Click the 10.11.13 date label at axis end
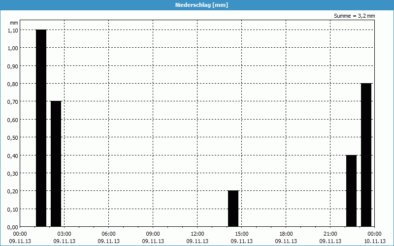The width and height of the screenshot is (394, 246). point(375,241)
